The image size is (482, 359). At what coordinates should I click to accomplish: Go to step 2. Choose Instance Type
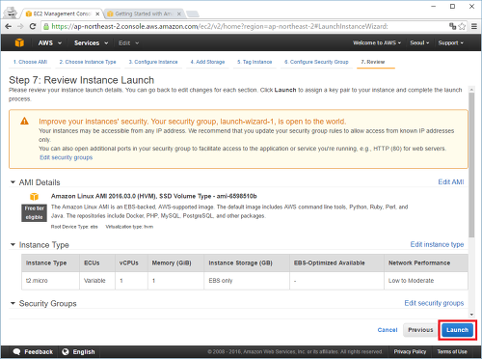click(x=88, y=62)
